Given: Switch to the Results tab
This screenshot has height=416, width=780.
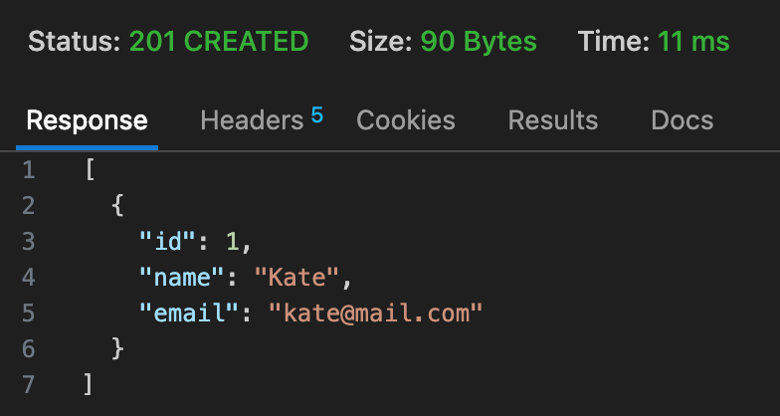Looking at the screenshot, I should pos(553,120).
